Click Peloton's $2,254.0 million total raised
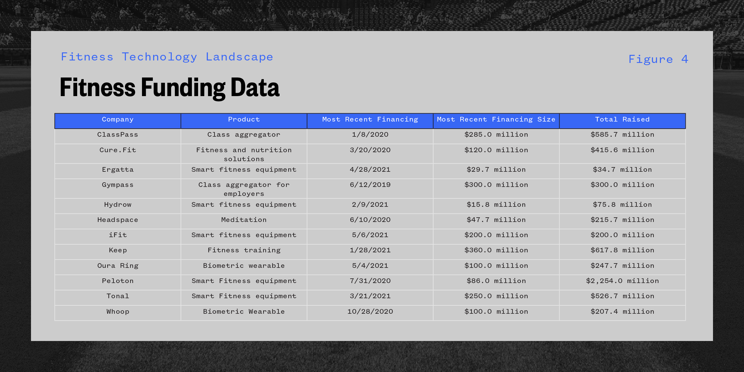This screenshot has width=744, height=372. pyautogui.click(x=622, y=281)
